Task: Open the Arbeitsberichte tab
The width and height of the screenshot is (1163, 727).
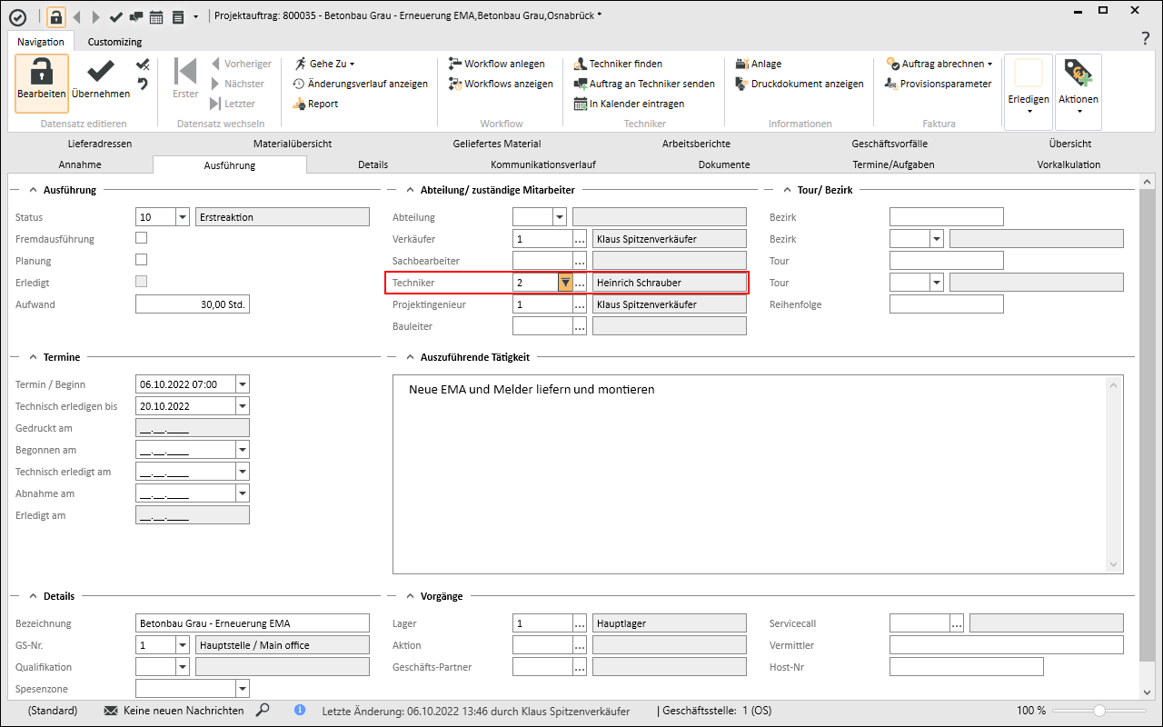Action: [696, 144]
